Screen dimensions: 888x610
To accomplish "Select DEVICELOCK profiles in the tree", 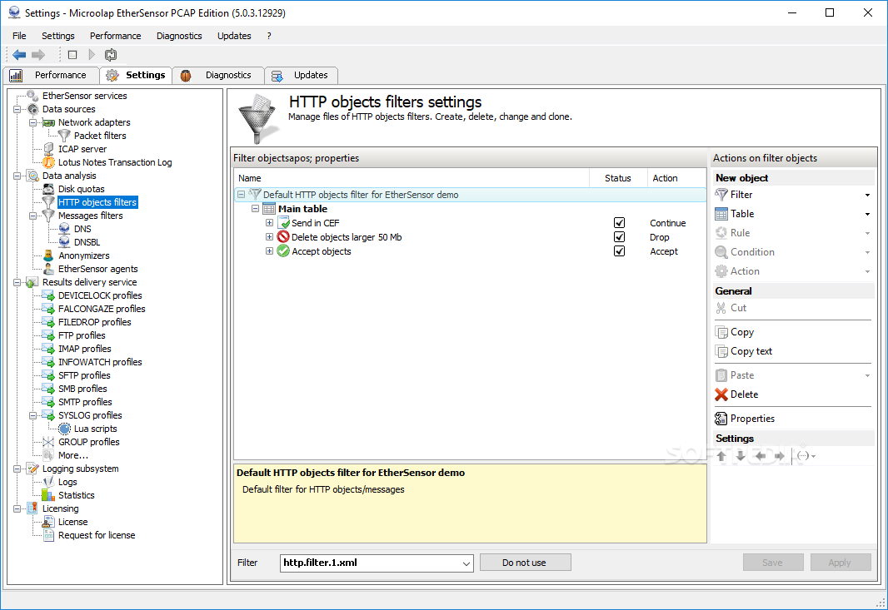I will click(x=100, y=296).
